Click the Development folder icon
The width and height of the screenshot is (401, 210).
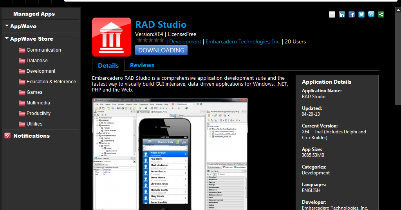pyautogui.click(x=22, y=71)
